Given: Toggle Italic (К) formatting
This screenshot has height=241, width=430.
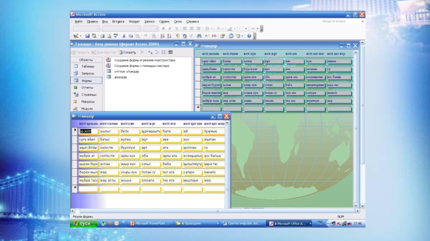Looking at the screenshot, I should click(x=170, y=28).
